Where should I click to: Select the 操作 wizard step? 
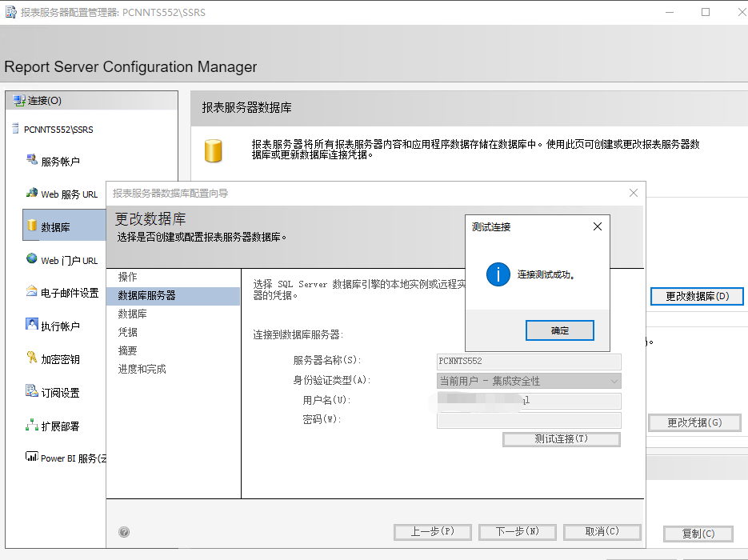(127, 277)
